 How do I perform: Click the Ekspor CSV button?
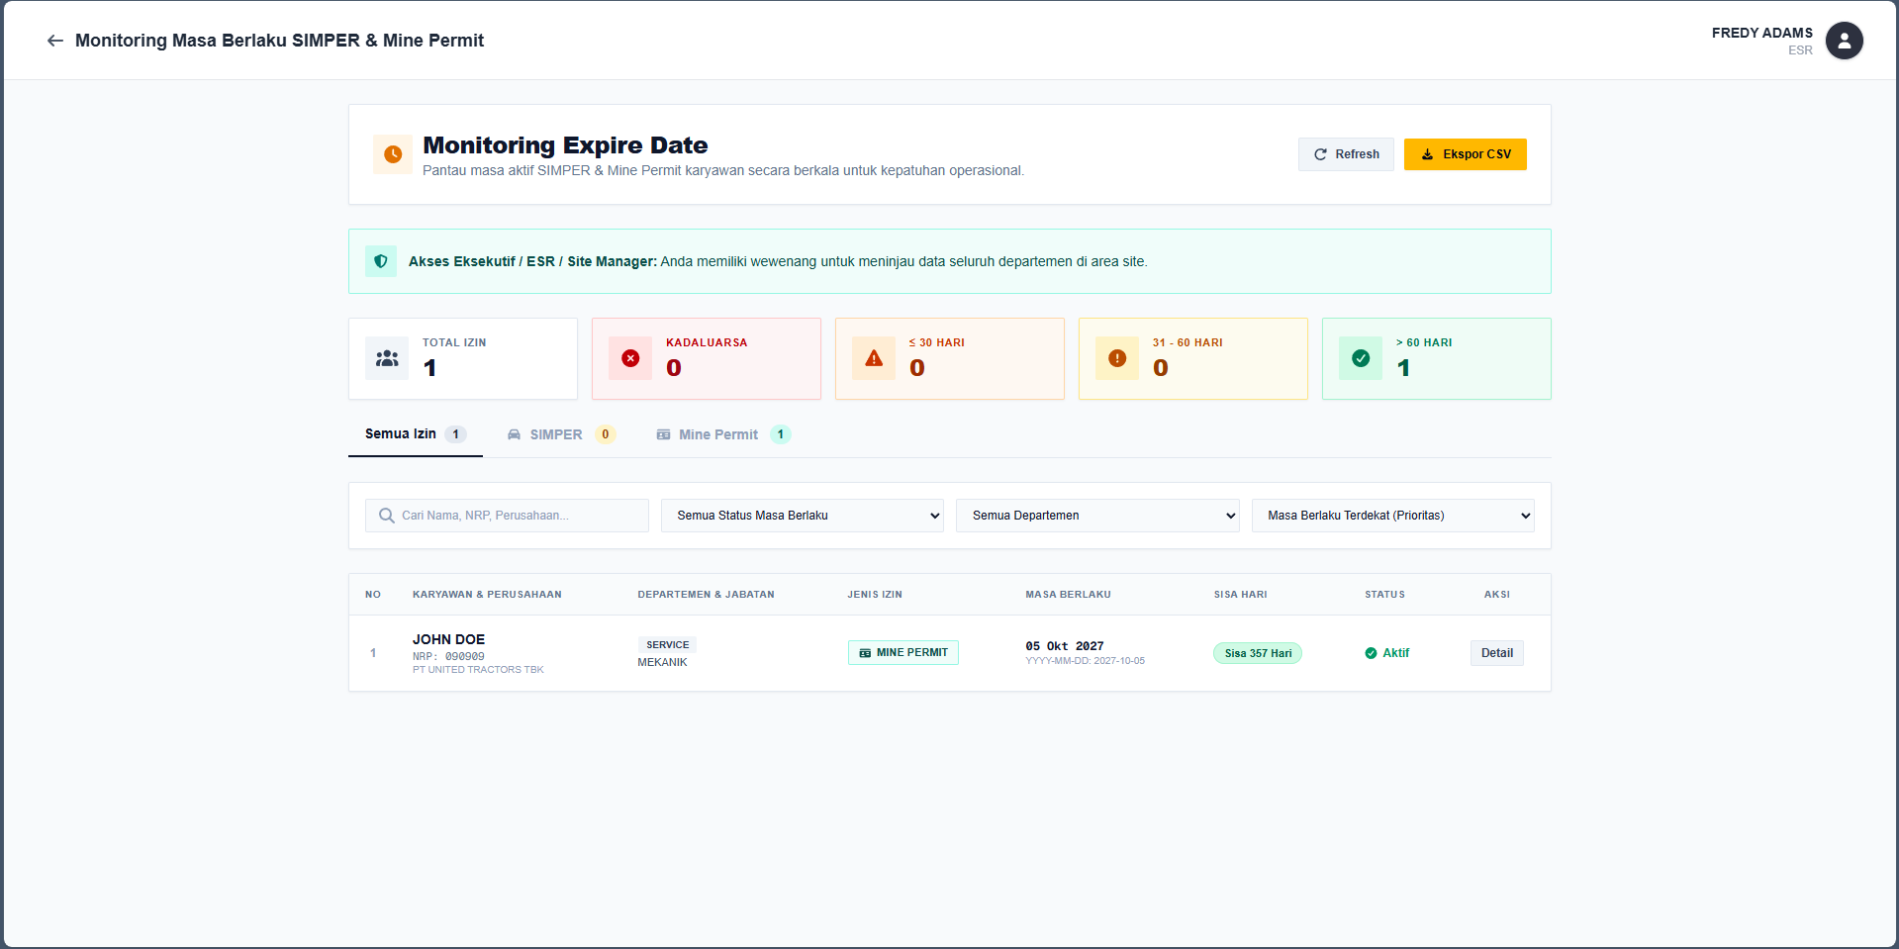coord(1466,154)
